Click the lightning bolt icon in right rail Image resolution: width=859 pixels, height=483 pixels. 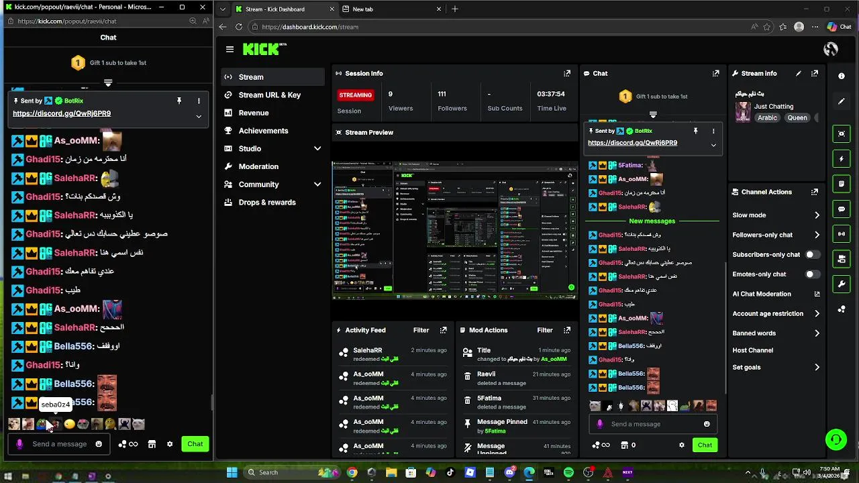842,159
